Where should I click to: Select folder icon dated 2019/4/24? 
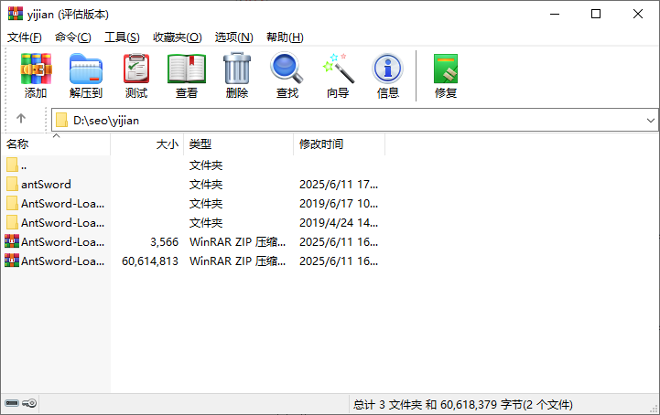click(12, 222)
